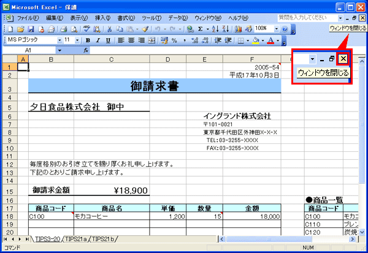Click the AutoSum sigma icon
368x253 pixels.
click(x=200, y=29)
